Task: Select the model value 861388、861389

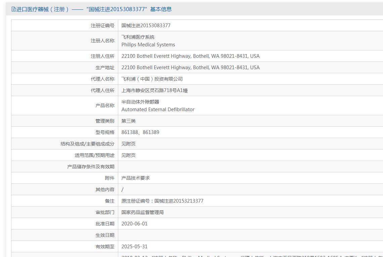Action: click(140, 132)
